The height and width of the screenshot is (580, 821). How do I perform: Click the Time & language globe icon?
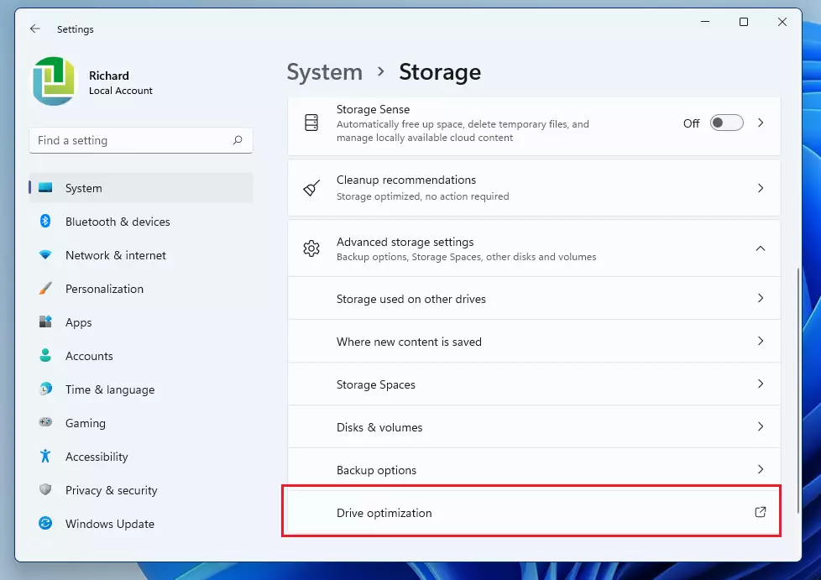45,389
